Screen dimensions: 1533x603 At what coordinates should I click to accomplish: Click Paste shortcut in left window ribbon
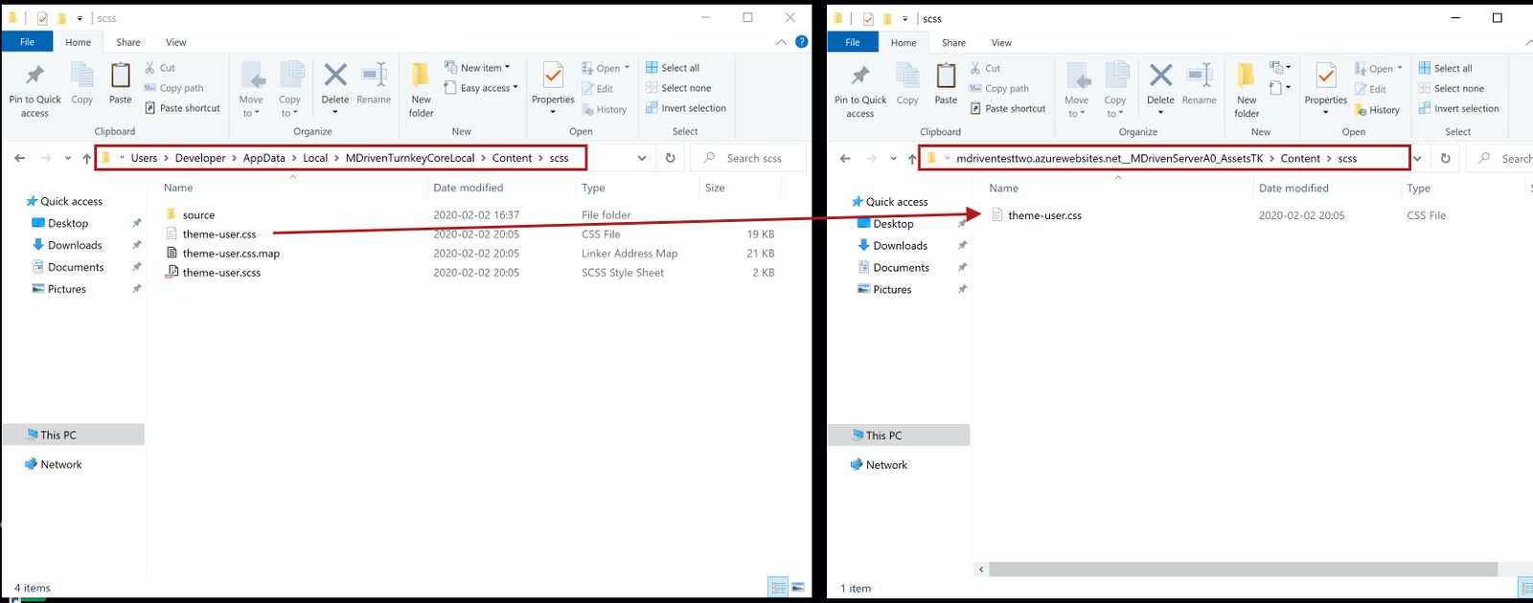pyautogui.click(x=182, y=108)
